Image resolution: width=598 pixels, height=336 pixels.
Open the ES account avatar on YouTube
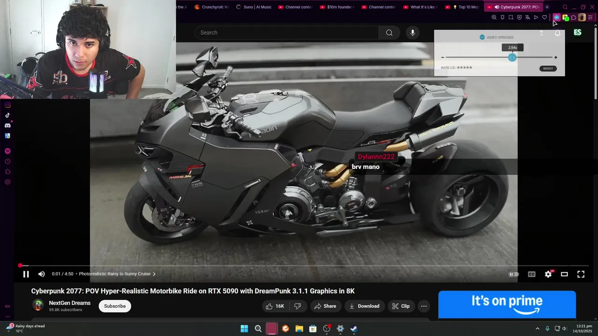[x=577, y=33]
